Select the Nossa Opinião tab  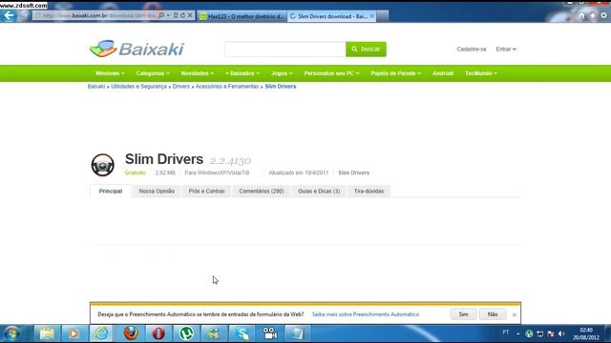click(157, 191)
